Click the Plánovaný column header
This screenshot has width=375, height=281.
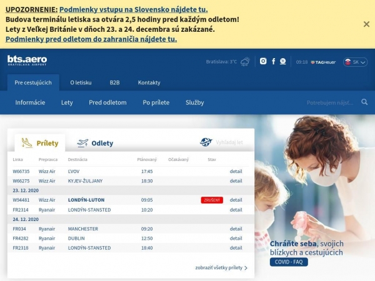pos(147,160)
